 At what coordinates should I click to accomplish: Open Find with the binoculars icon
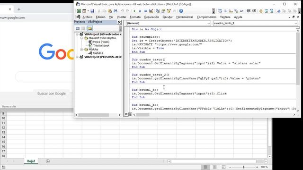coord(116,11)
